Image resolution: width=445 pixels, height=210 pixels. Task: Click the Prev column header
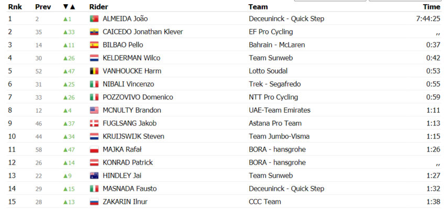[x=43, y=7]
